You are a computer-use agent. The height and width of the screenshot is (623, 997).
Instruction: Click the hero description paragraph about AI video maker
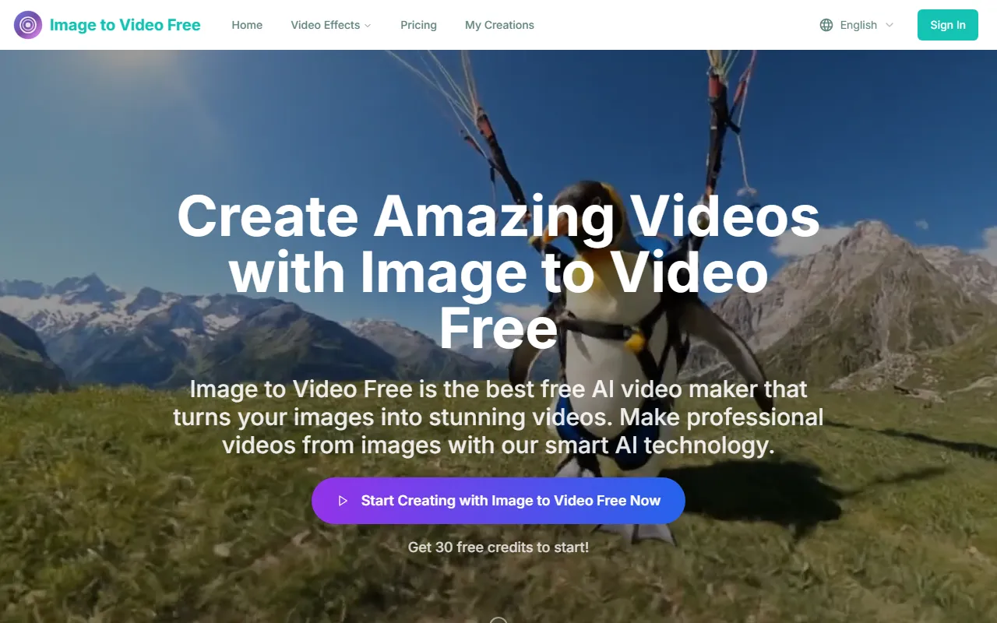point(498,417)
